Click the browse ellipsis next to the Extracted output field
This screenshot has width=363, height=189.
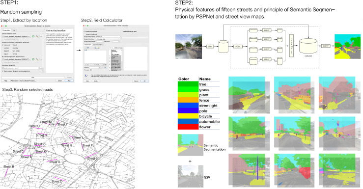41,68
